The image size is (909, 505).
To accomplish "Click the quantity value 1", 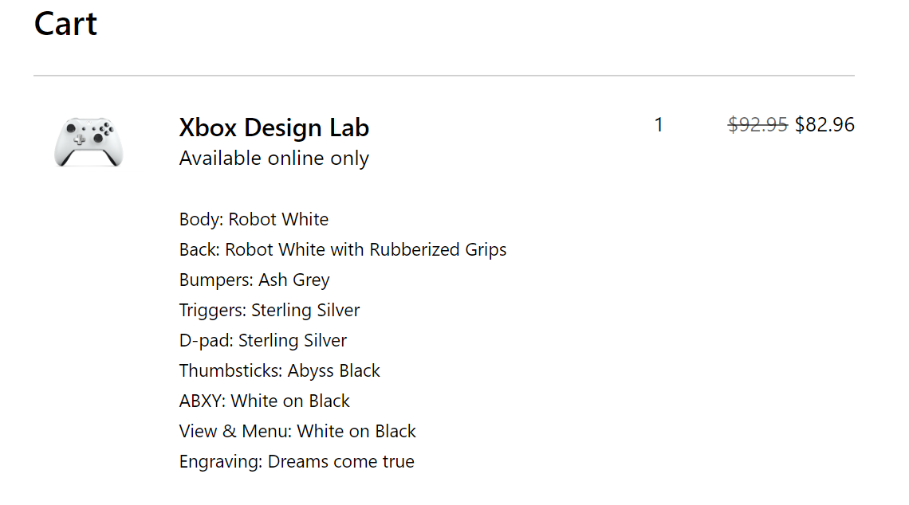I will click(x=659, y=124).
